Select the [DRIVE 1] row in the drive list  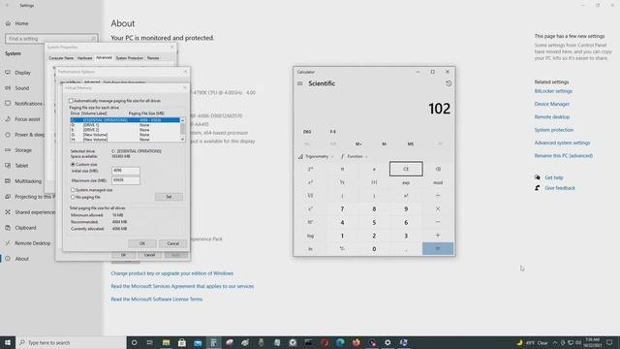pos(125,125)
